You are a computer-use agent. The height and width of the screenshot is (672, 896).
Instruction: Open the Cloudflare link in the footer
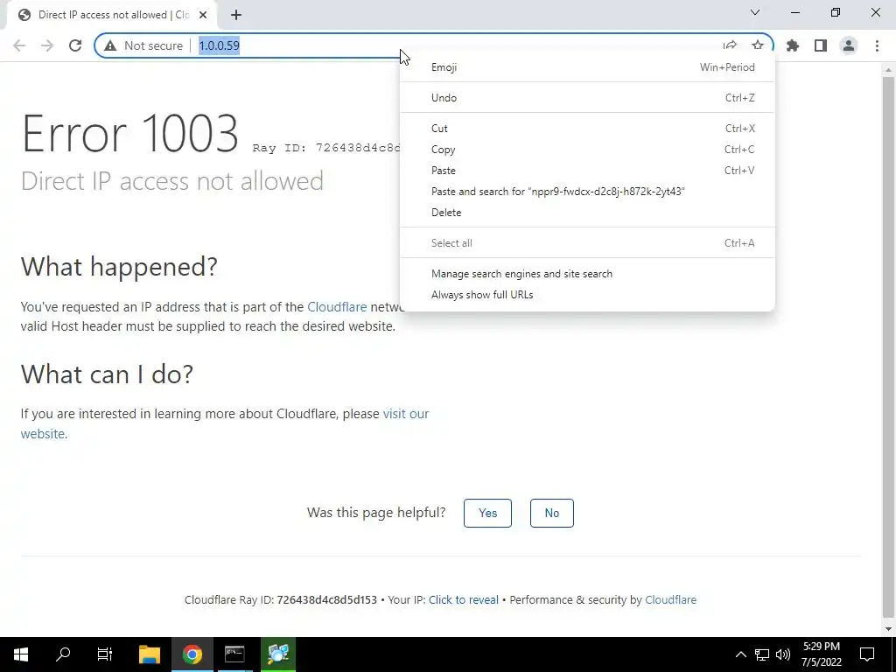click(670, 600)
